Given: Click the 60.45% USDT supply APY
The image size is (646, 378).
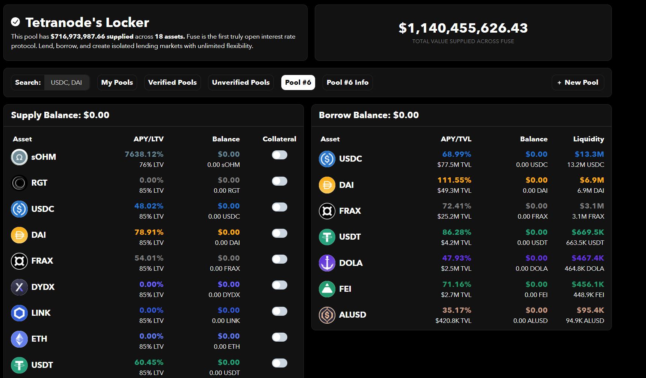Looking at the screenshot, I should 149,362.
